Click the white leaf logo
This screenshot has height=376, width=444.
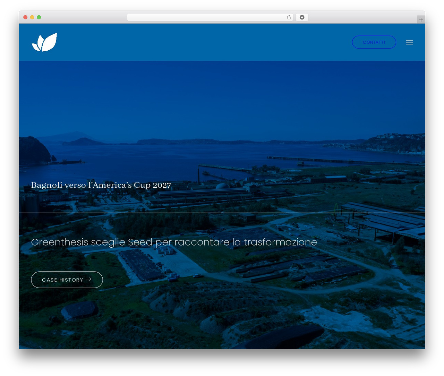coord(44,42)
